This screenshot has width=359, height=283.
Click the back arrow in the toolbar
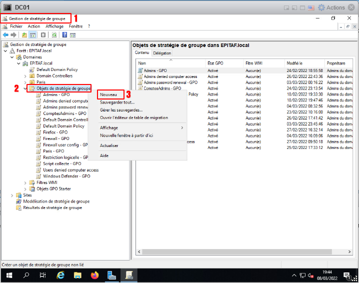tap(5, 35)
